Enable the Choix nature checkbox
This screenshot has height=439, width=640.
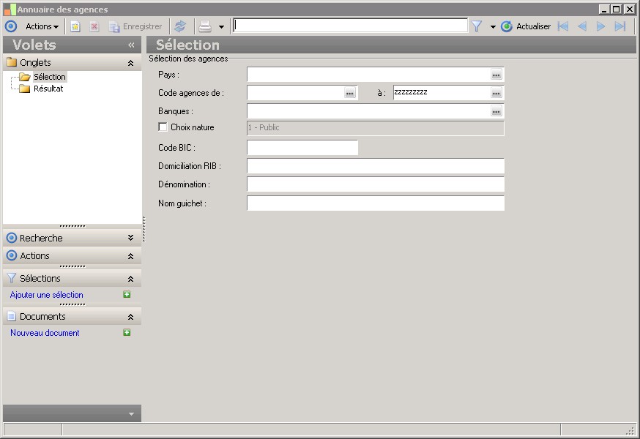163,127
